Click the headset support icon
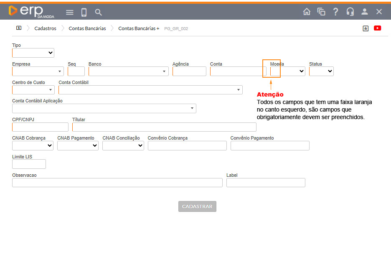This screenshot has height=257, width=391. click(350, 12)
